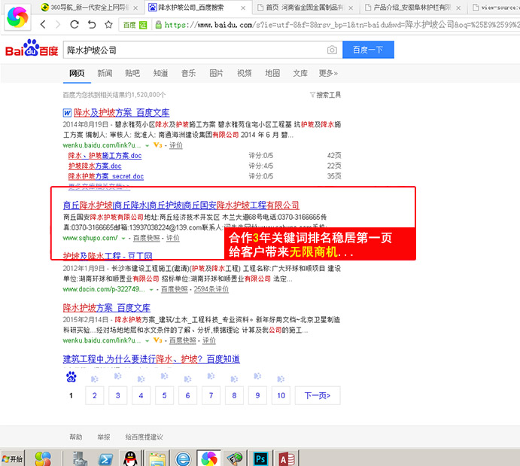520x466 pixels.
Task: Click the Baidu paw icon above page 1
Action: coord(71,377)
